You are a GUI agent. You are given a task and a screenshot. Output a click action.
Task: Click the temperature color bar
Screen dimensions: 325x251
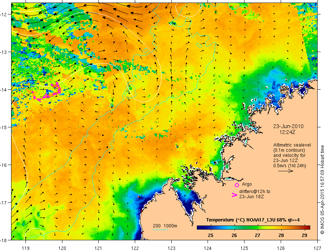click(x=253, y=228)
